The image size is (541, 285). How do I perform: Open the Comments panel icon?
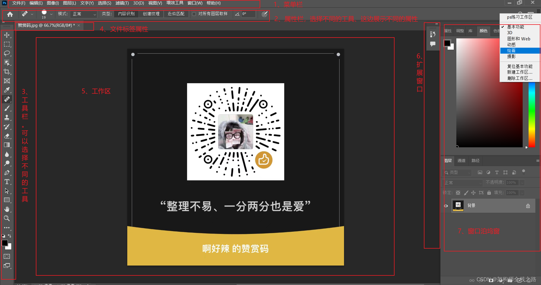[433, 44]
